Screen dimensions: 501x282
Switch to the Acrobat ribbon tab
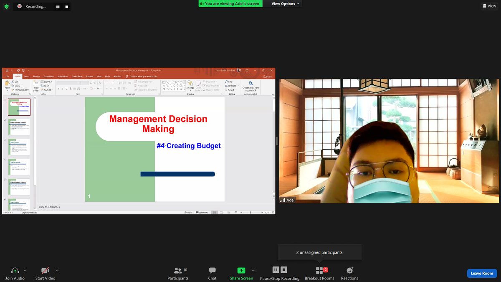click(117, 76)
